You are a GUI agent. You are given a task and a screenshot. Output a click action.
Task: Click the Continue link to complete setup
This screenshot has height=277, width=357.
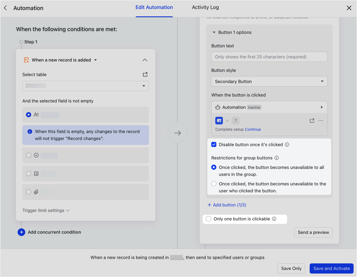point(253,129)
